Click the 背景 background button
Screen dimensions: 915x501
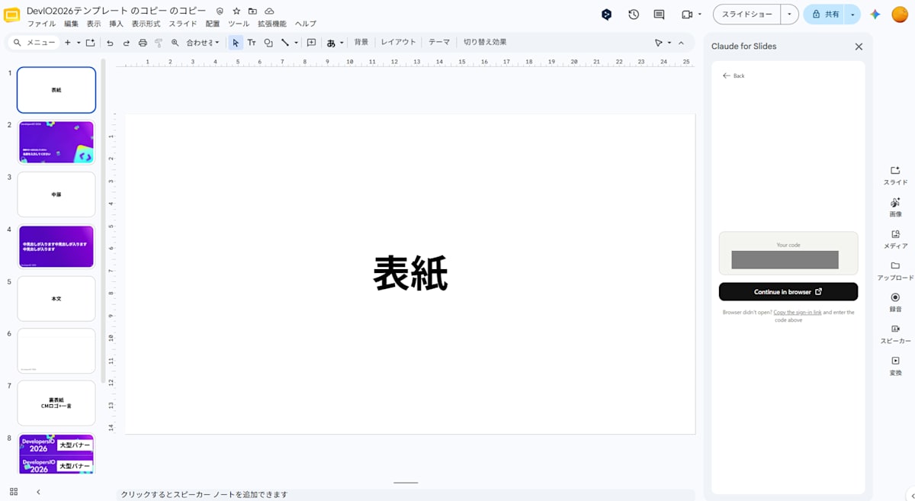coord(361,43)
